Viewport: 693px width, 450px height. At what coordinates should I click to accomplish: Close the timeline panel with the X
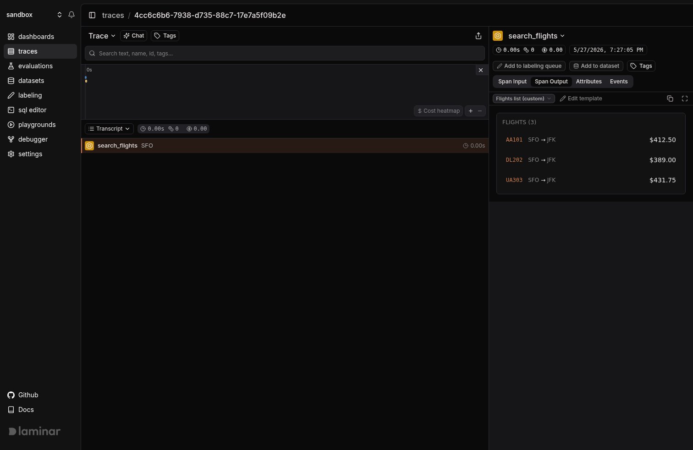coord(480,70)
